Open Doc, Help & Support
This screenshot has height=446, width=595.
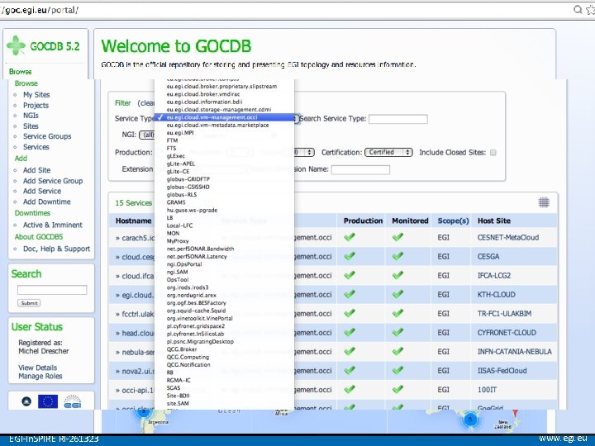(56, 249)
